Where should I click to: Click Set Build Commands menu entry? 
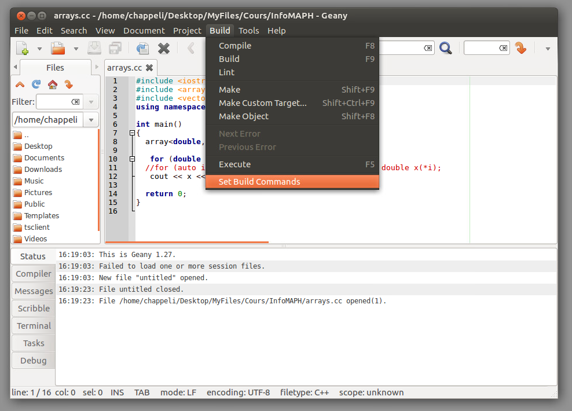coord(292,182)
